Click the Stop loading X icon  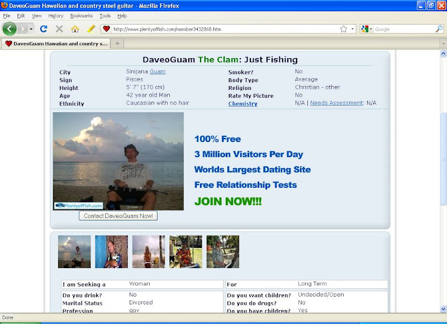point(59,29)
